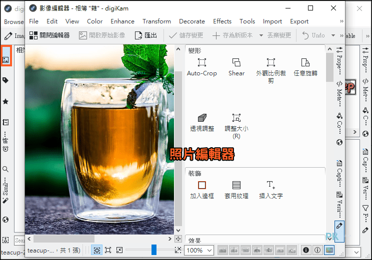Select the pencil Tools tab in the editor's right sidebar
Viewport: 372px width, 260px height.
coord(339,231)
